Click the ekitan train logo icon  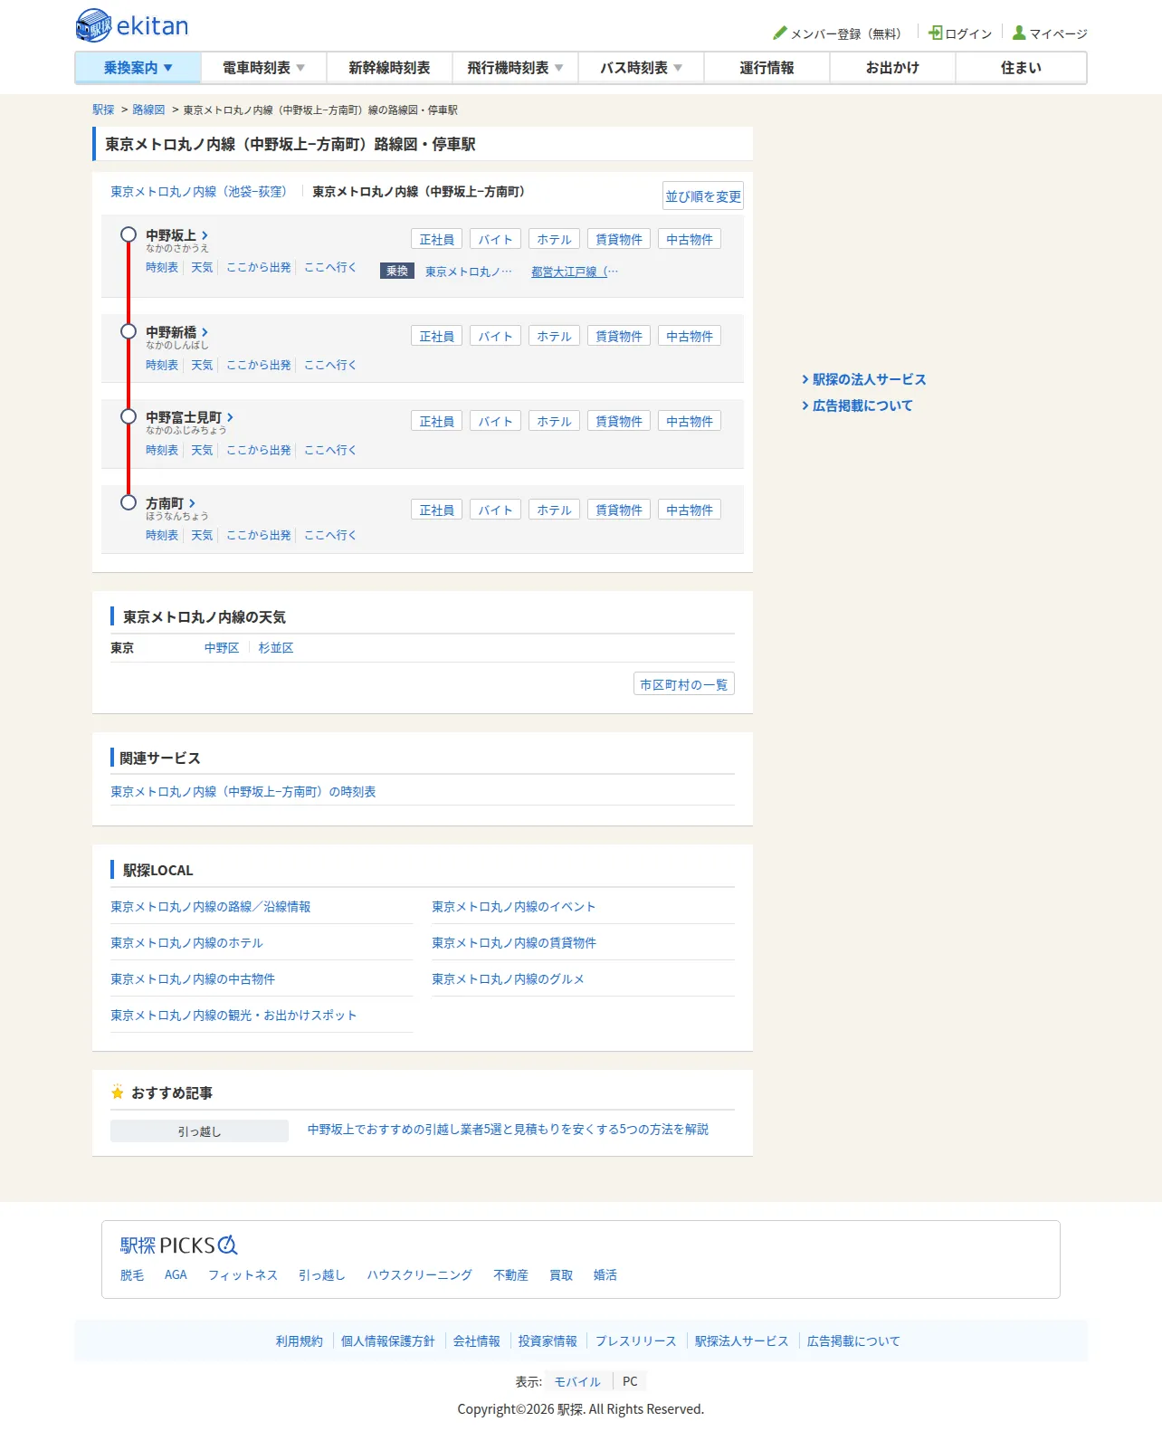[93, 25]
